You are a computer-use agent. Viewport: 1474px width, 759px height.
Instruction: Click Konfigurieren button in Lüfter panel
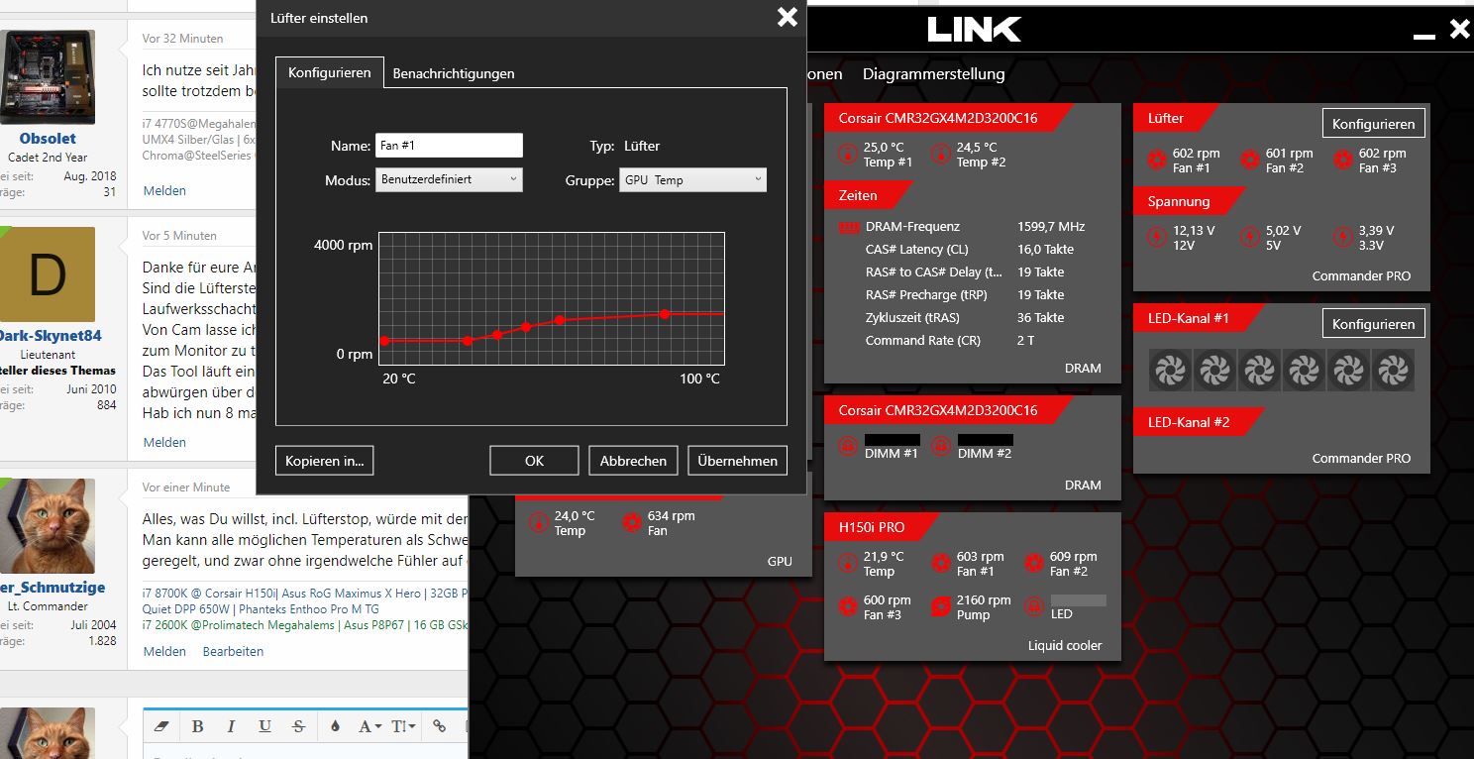(1373, 124)
